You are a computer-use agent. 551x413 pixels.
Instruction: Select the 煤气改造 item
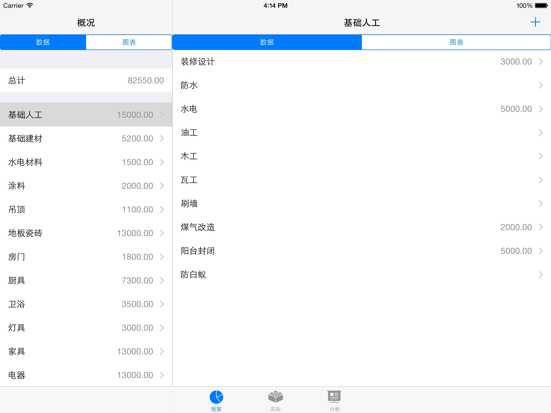click(x=362, y=227)
